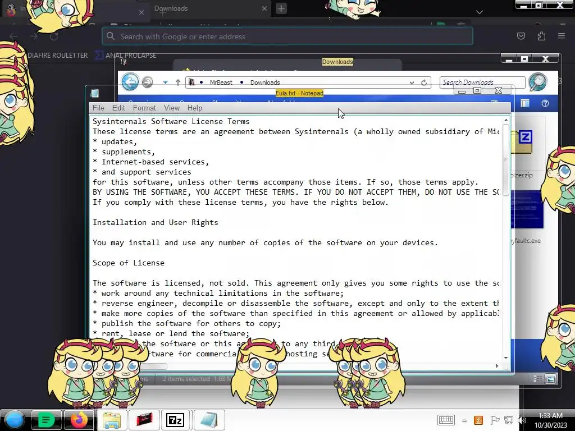Open Firefox hamburger application menu
This screenshot has height=431, width=575.
tap(562, 36)
